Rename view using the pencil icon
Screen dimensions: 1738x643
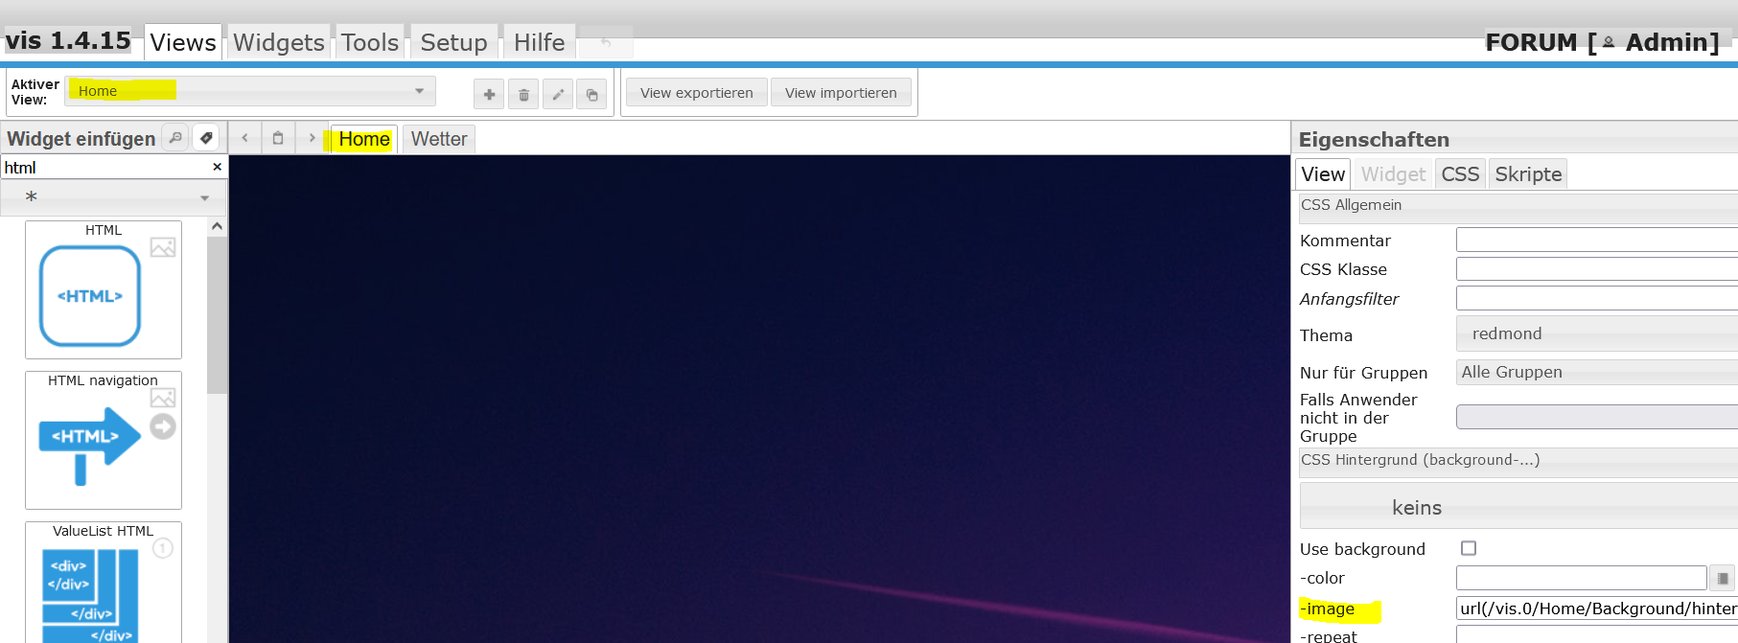[x=558, y=94]
